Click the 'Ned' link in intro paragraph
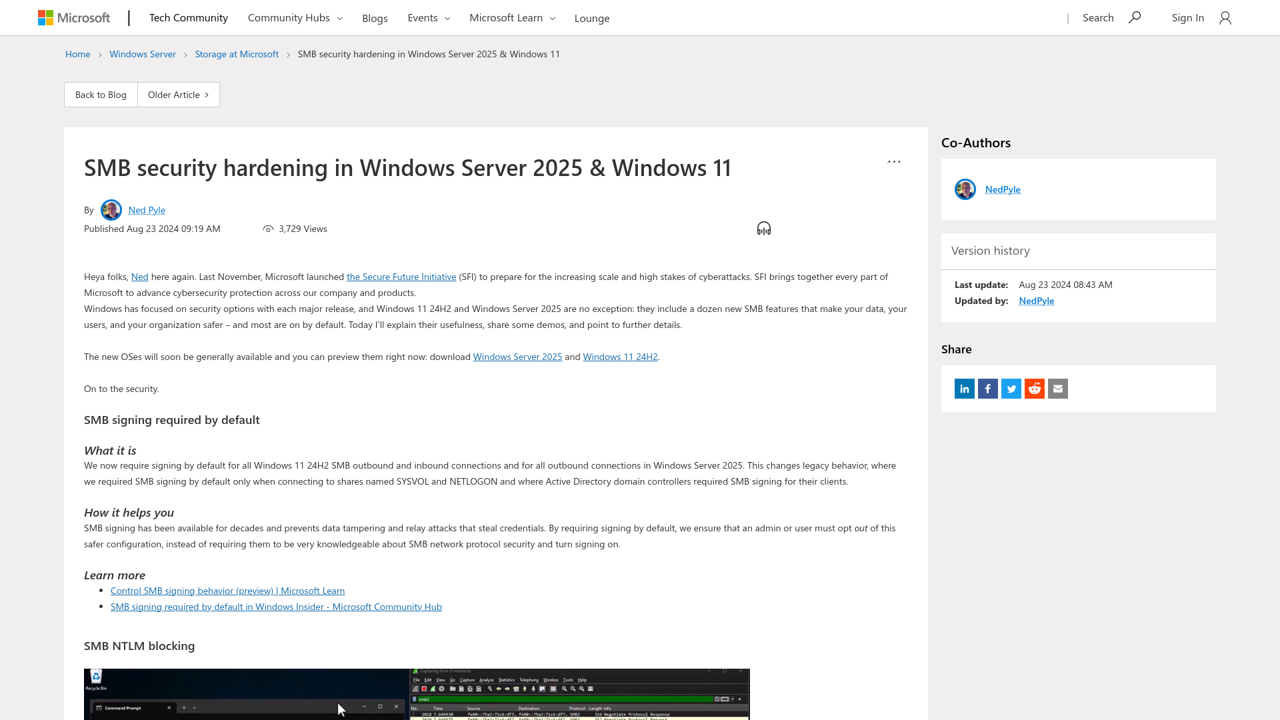Viewport: 1280px width, 720px height. click(x=140, y=277)
